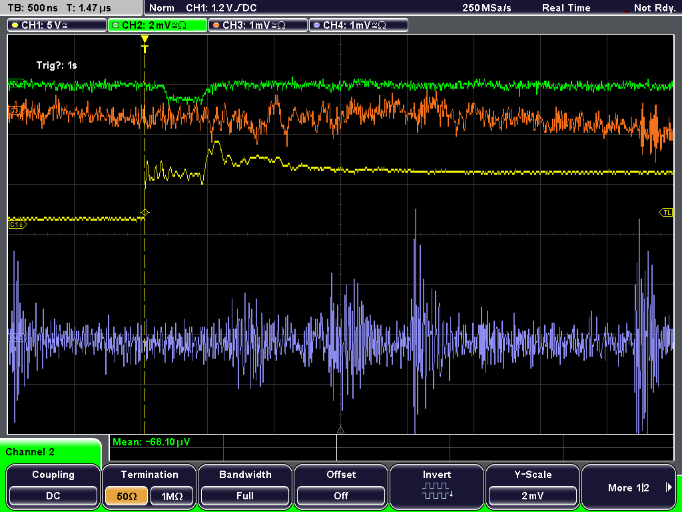The height and width of the screenshot is (512, 682).
Task: Select the CH4: 1 mV channel tab
Action: point(358,25)
